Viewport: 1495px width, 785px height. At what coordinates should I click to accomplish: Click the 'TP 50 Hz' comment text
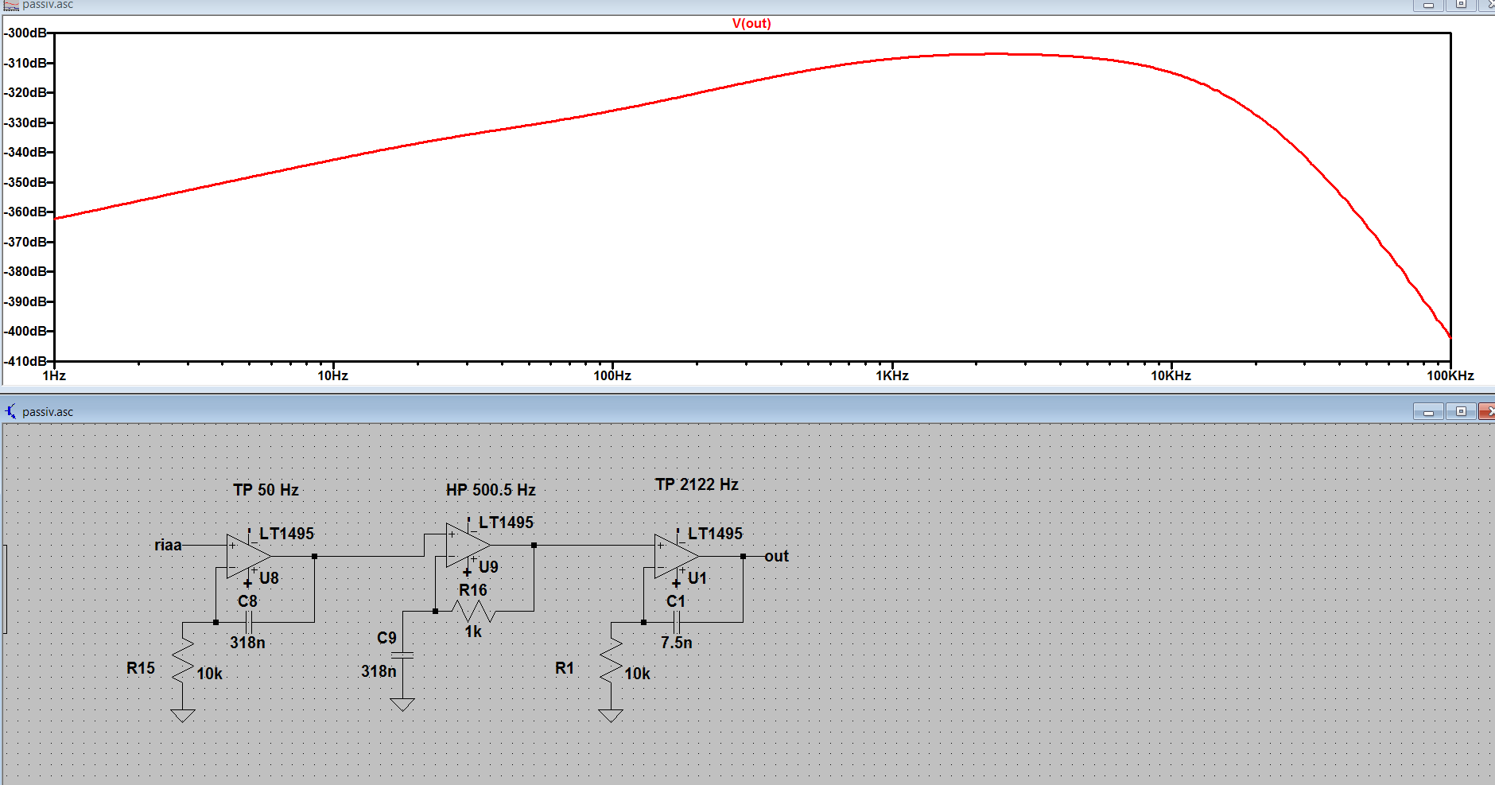coord(266,490)
